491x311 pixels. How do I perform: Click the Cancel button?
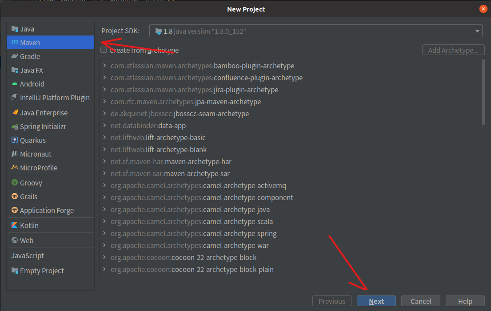[420, 301]
